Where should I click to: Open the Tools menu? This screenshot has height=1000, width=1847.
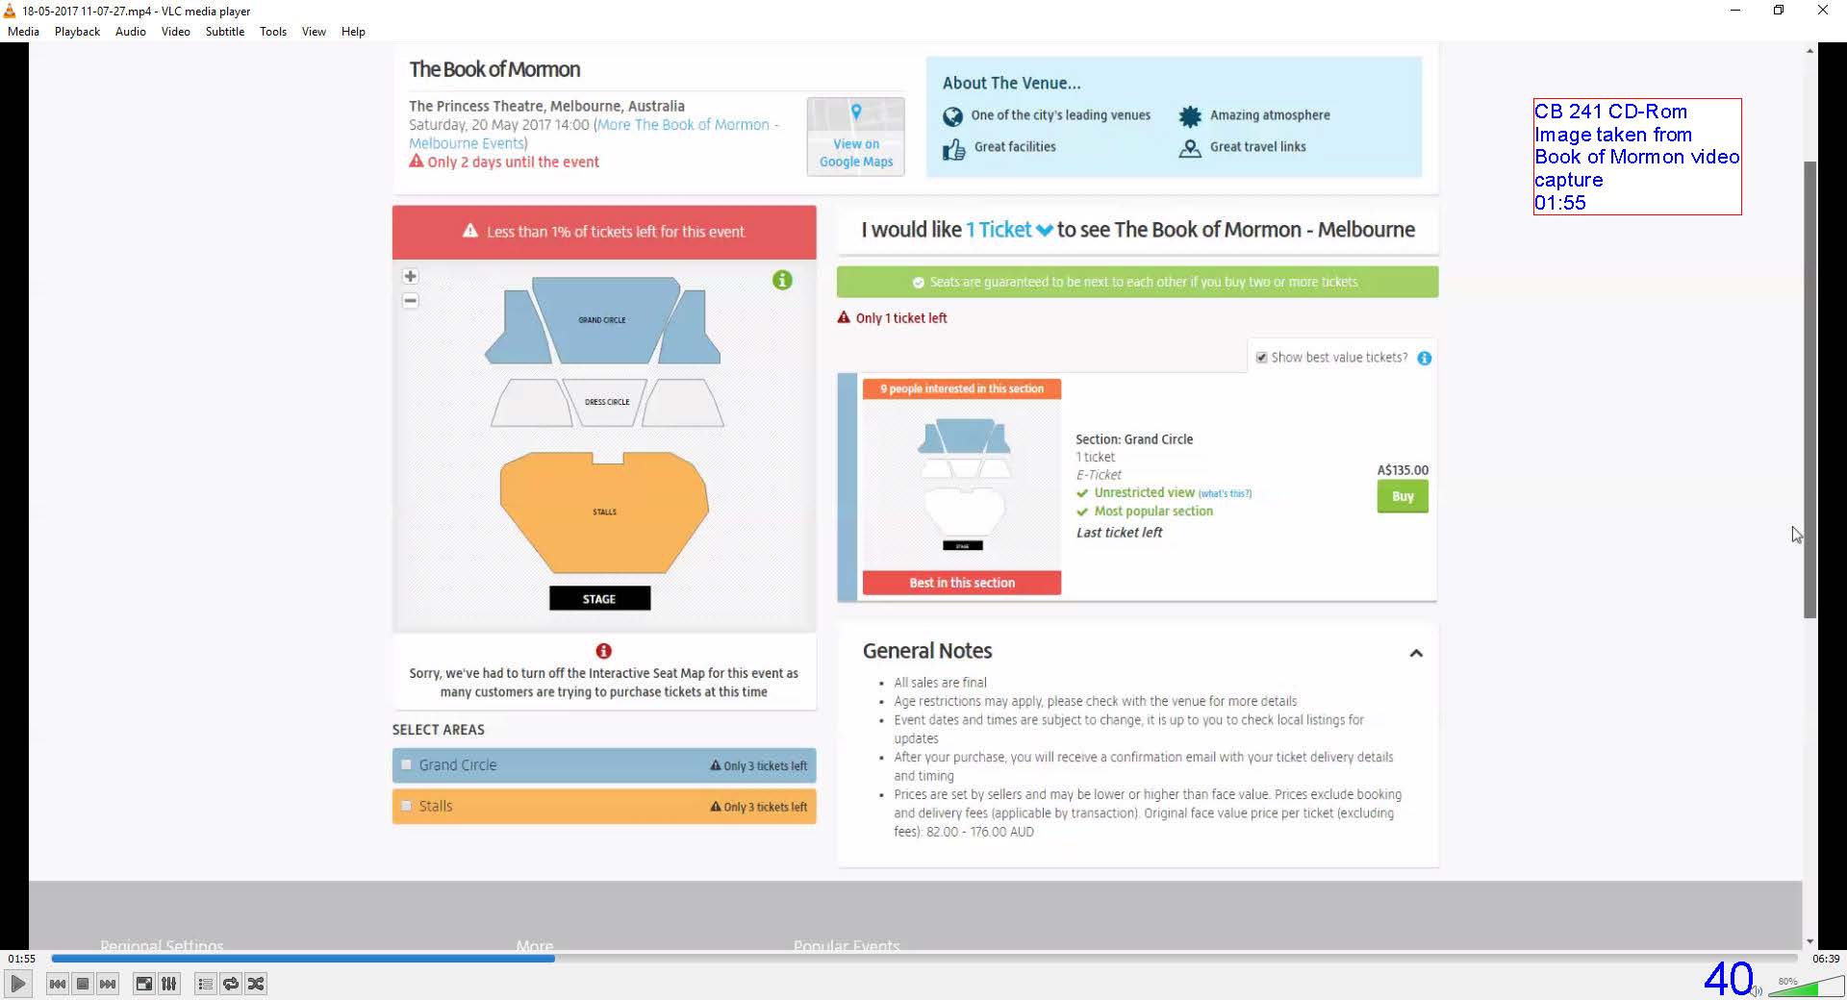(x=273, y=32)
